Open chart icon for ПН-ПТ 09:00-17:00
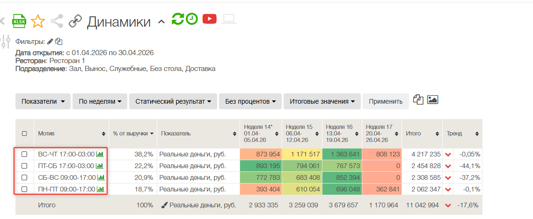533x219 pixels. click(101, 189)
